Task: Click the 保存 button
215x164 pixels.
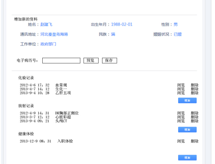Action: coord(109,60)
